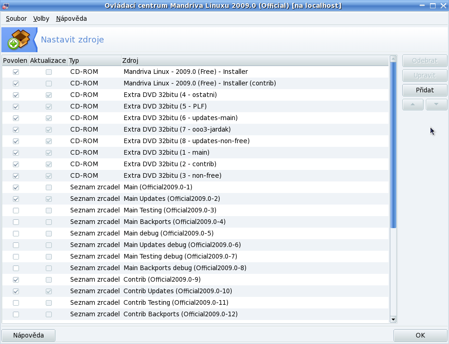Uncheck Povolen for Extra DVD 32bitu (5 - PLF)
This screenshot has width=449, height=344.
16,106
